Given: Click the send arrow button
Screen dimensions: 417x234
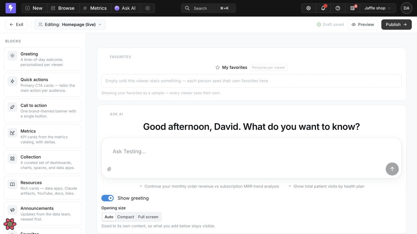Looking at the screenshot, I should 392,169.
